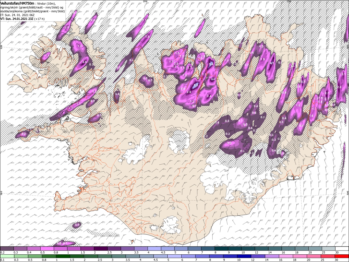The width and height of the screenshot is (349, 262).
Task: Click the upper legend bright pink 0.5–0.8 swatch
Action: click(x=47, y=249)
